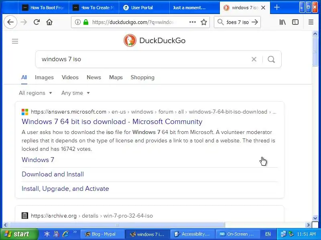The image size is (321, 240).
Task: Expand quick launch overflow chevron
Action: 75,232
